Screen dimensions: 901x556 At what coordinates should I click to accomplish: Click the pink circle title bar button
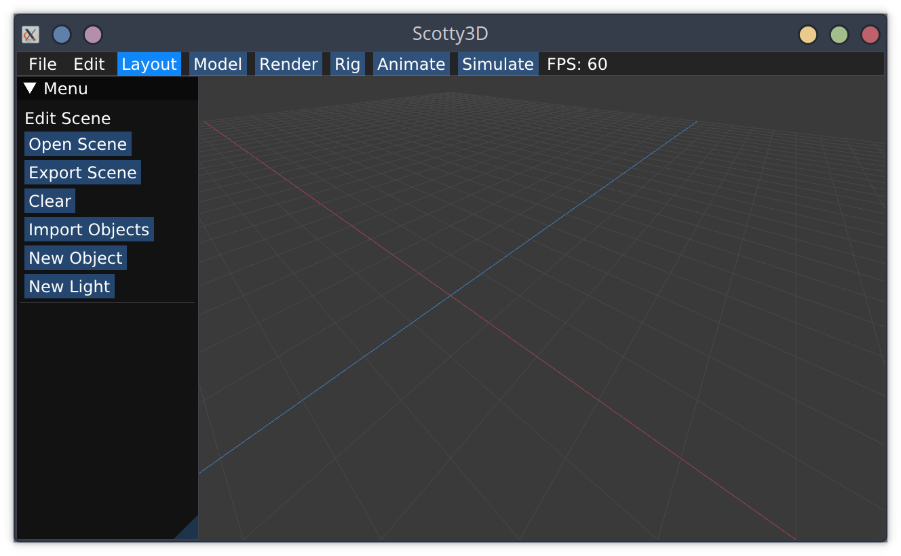(x=93, y=35)
